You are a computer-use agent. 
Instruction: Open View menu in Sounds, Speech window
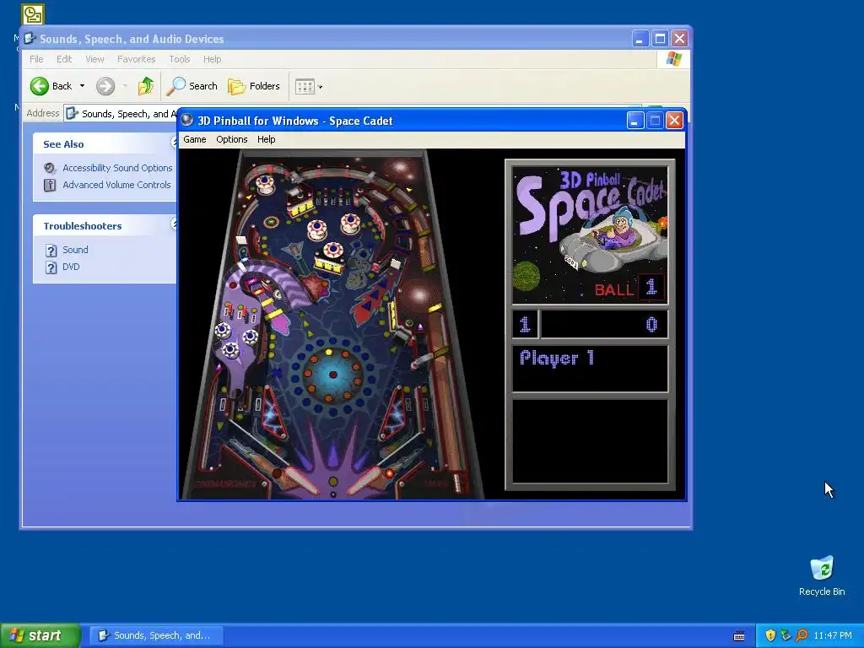(x=94, y=59)
